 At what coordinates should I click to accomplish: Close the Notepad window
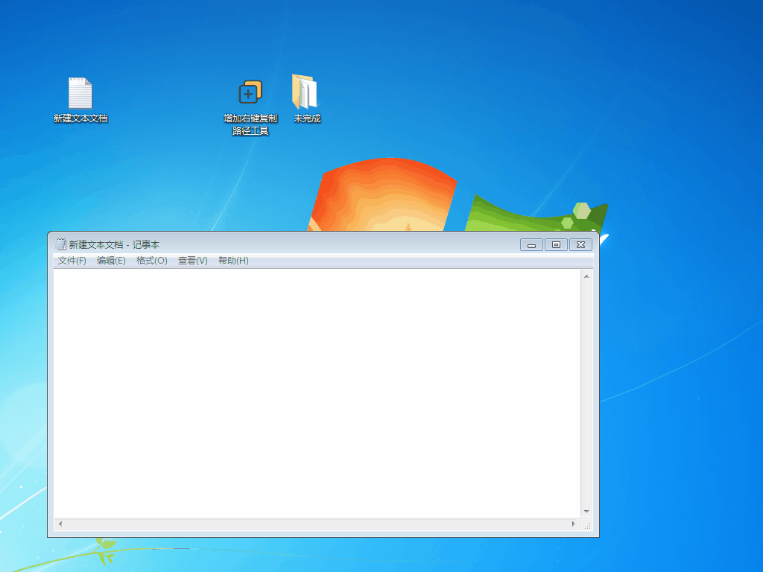tap(580, 244)
